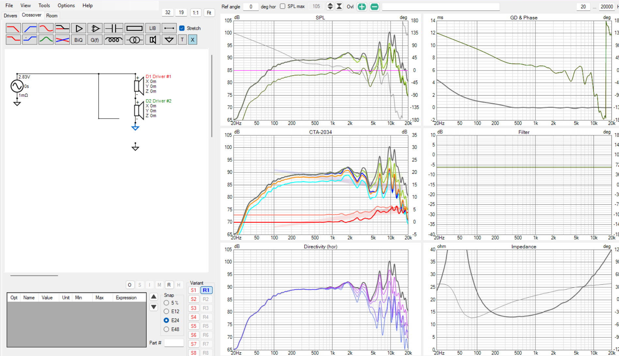
Task: Click the 20 lower frequency field
Action: pyautogui.click(x=583, y=7)
